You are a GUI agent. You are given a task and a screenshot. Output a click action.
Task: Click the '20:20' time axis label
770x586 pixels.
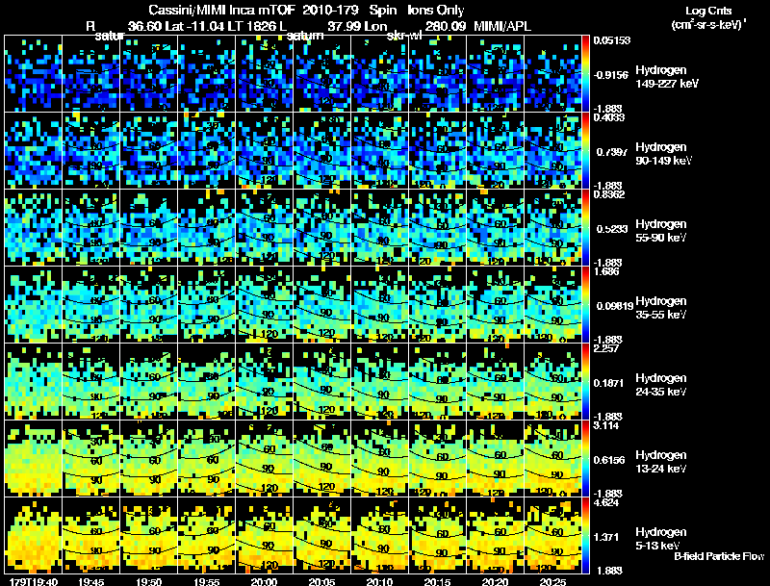pyautogui.click(x=495, y=582)
